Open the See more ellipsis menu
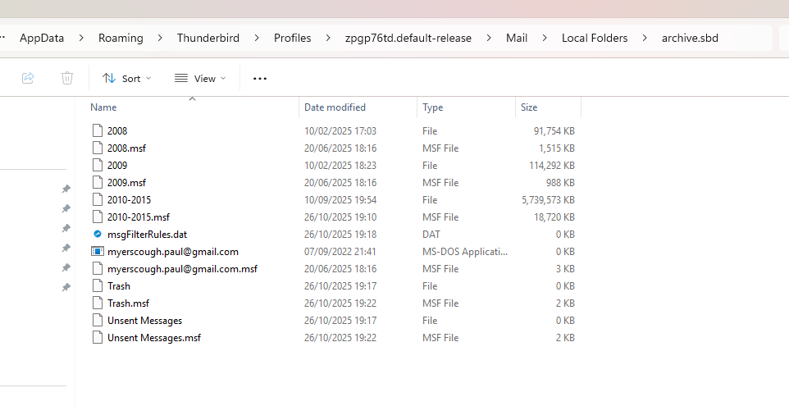 [260, 79]
